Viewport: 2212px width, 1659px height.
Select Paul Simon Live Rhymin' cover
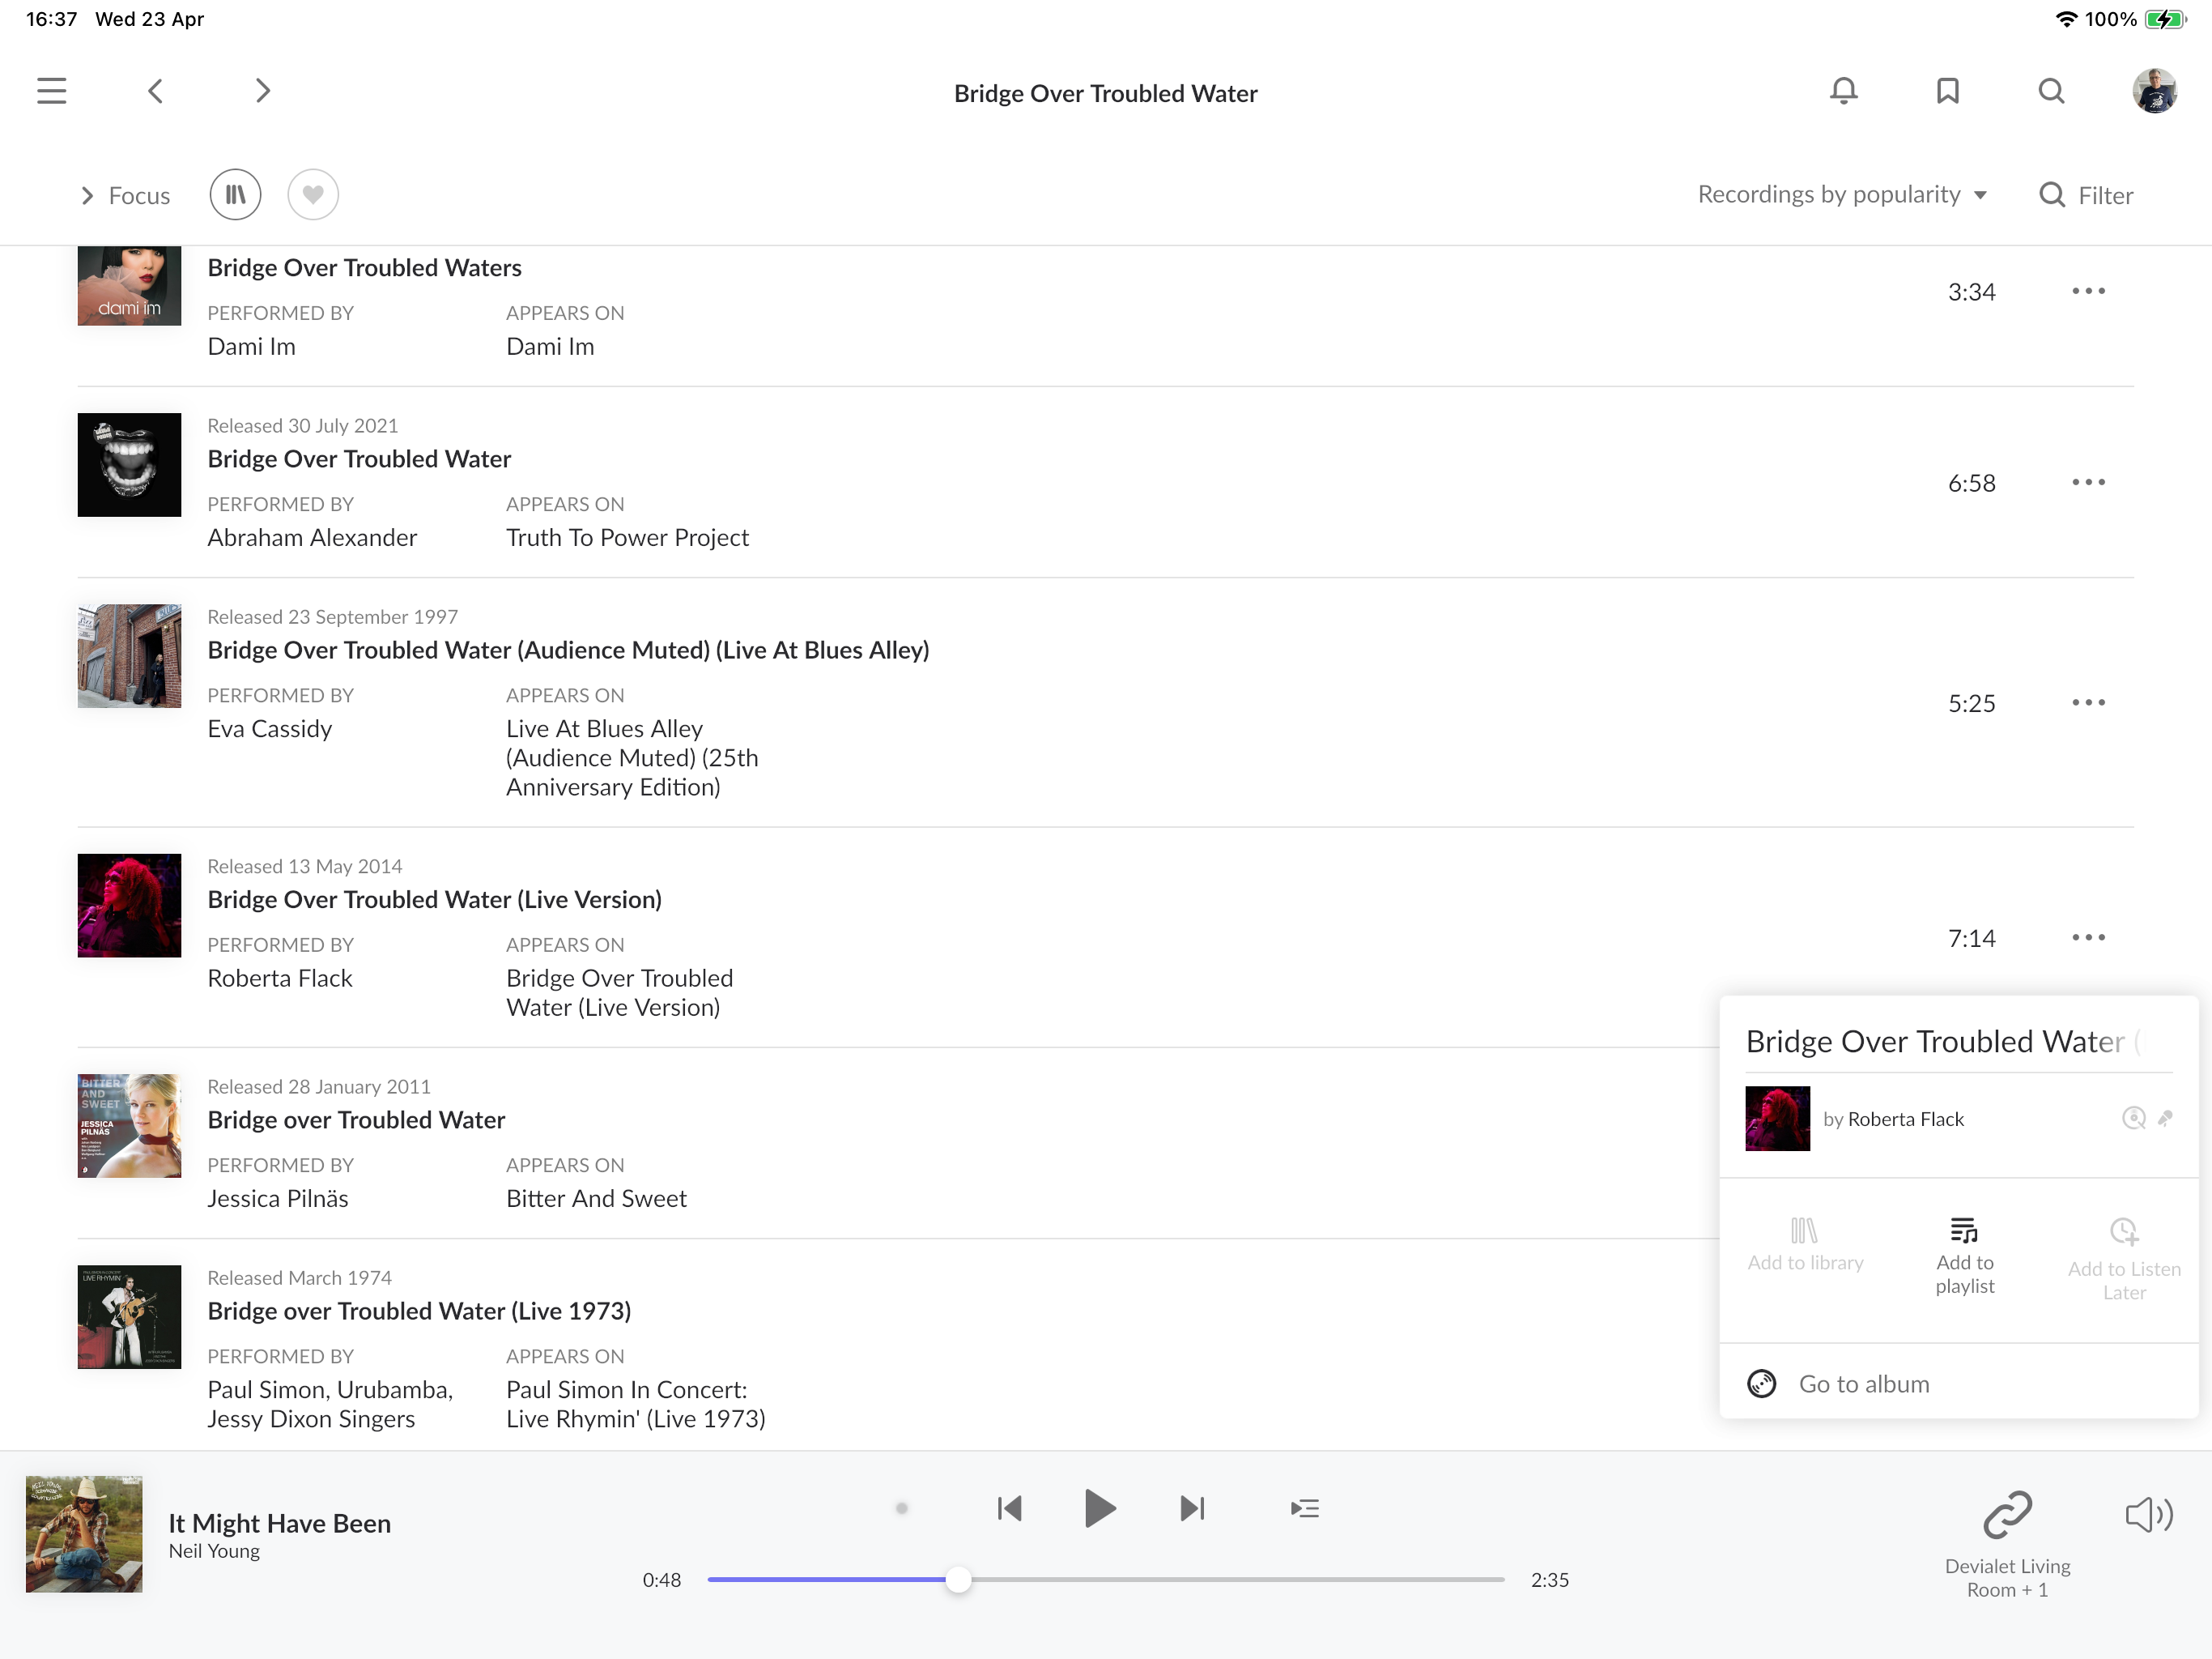coord(129,1316)
